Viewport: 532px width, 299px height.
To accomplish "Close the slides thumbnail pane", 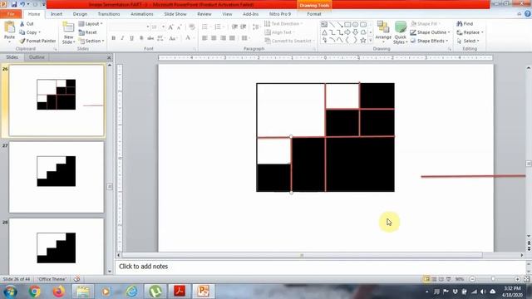I will (x=109, y=57).
